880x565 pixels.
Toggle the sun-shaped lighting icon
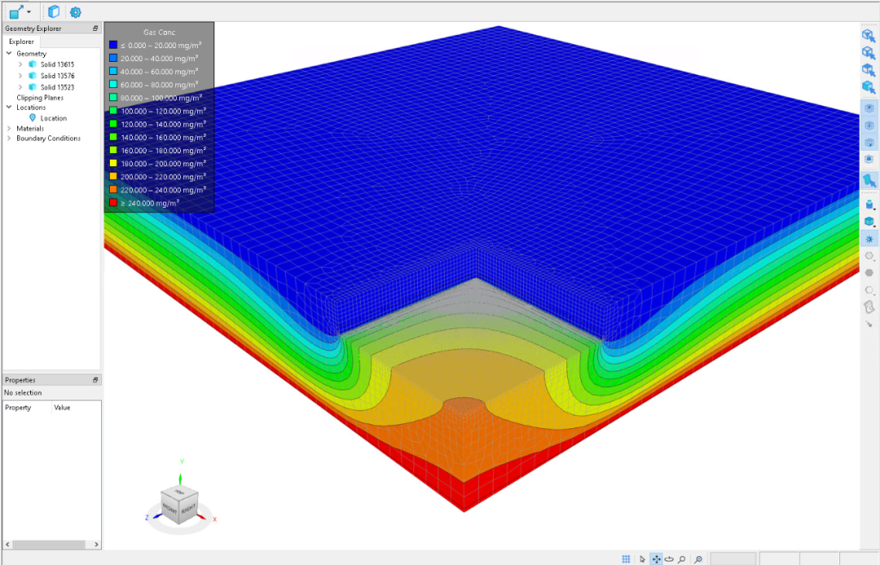(x=869, y=239)
